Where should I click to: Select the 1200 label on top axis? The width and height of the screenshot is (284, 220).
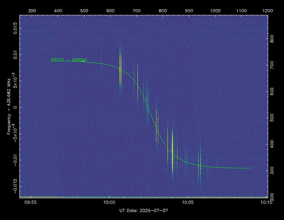tap(268, 11)
